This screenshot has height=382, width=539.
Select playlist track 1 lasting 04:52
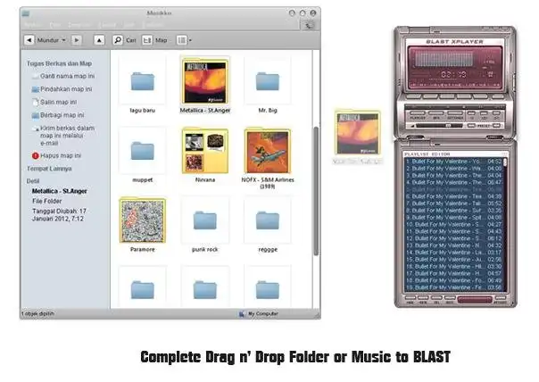[453, 162]
